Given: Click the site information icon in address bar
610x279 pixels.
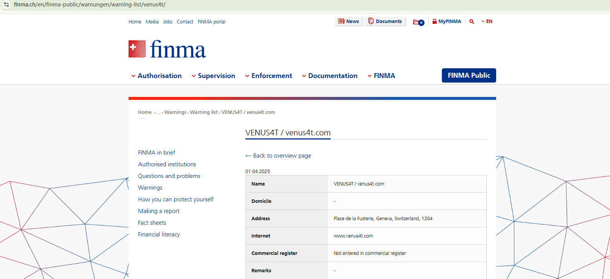Looking at the screenshot, I should click(x=6, y=5).
